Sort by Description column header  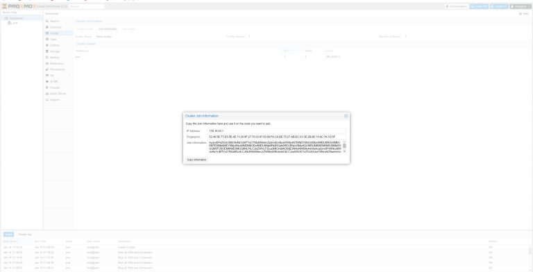tap(301, 241)
